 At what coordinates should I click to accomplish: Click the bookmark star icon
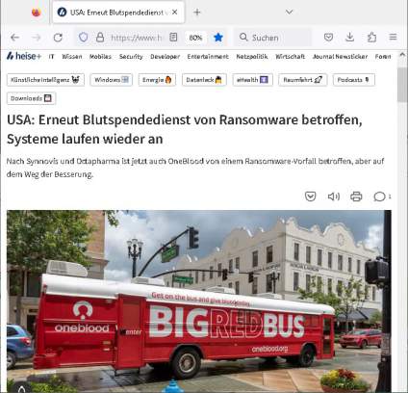point(218,38)
